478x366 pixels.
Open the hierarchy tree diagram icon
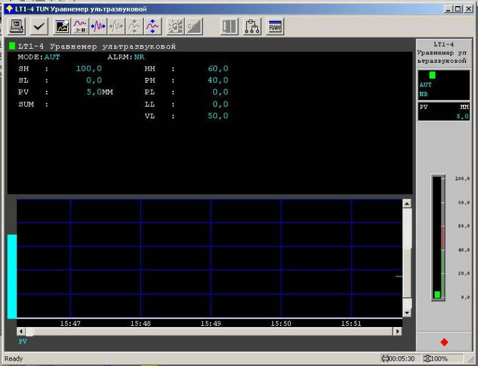(x=252, y=26)
